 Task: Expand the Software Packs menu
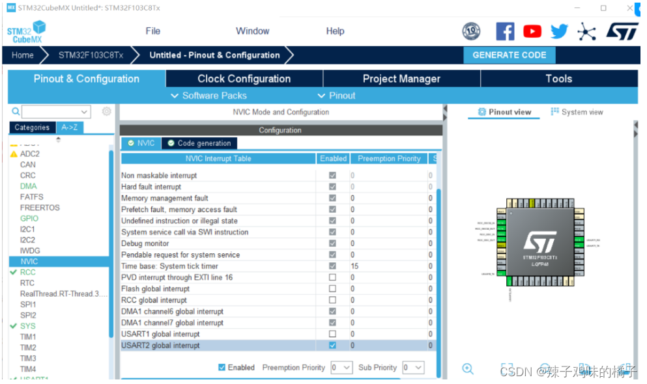[x=208, y=96]
